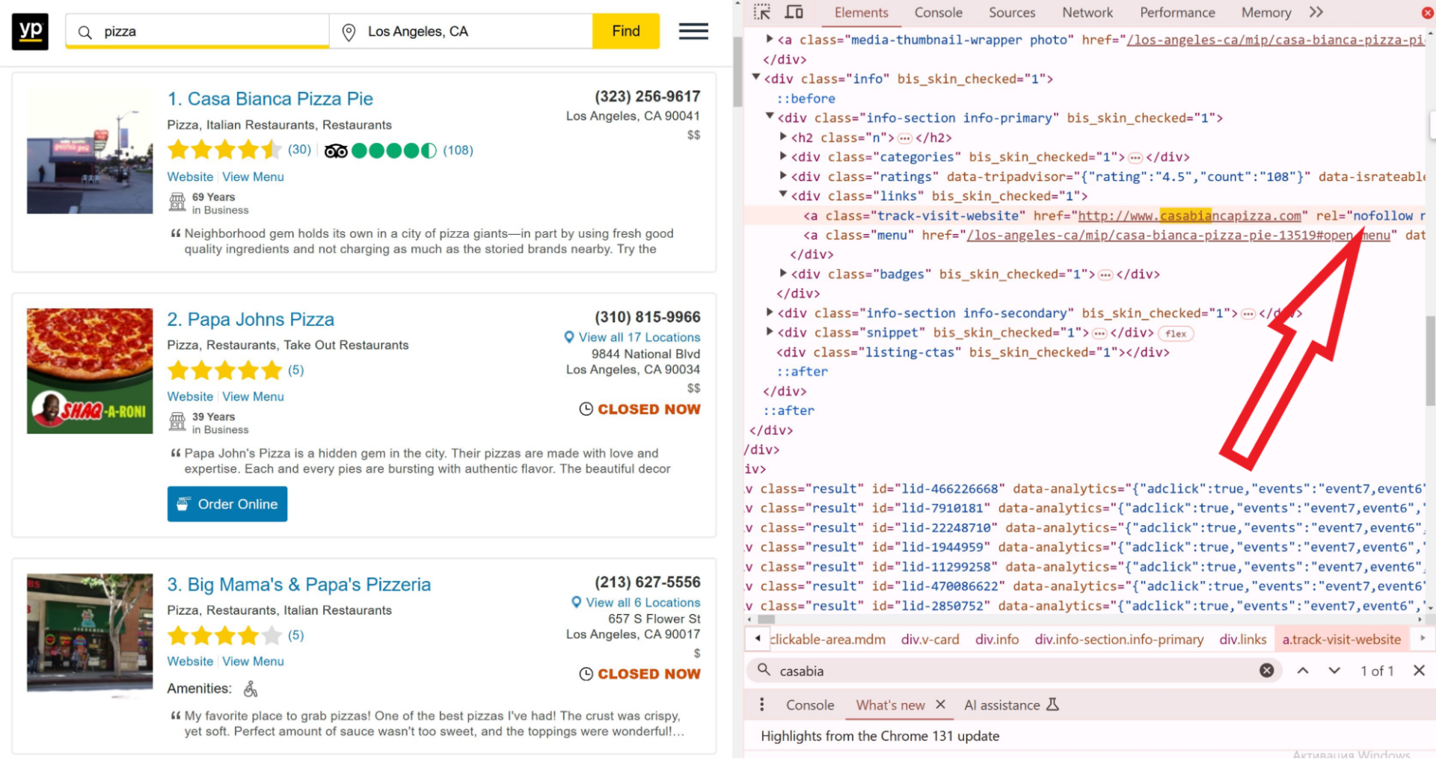Toggle device toolbar icon in DevTools
This screenshot has height=759, width=1436.
(x=794, y=12)
